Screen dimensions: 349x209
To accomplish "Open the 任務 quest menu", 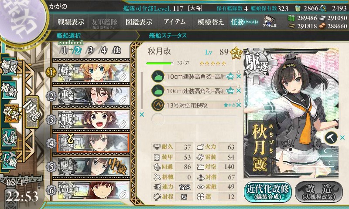I will click(x=244, y=22).
